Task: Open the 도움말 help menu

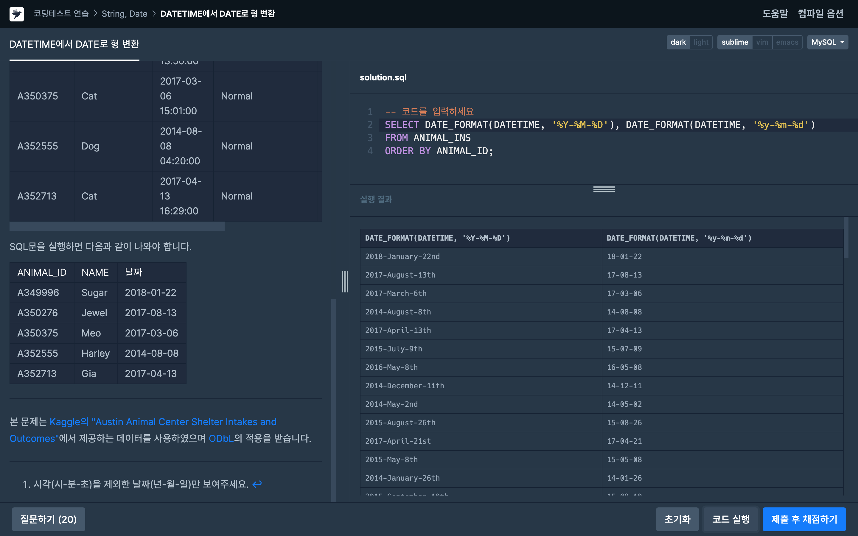Action: pyautogui.click(x=775, y=14)
